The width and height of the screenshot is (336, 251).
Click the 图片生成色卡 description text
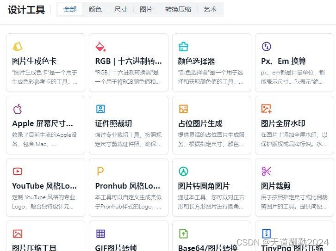44,77
